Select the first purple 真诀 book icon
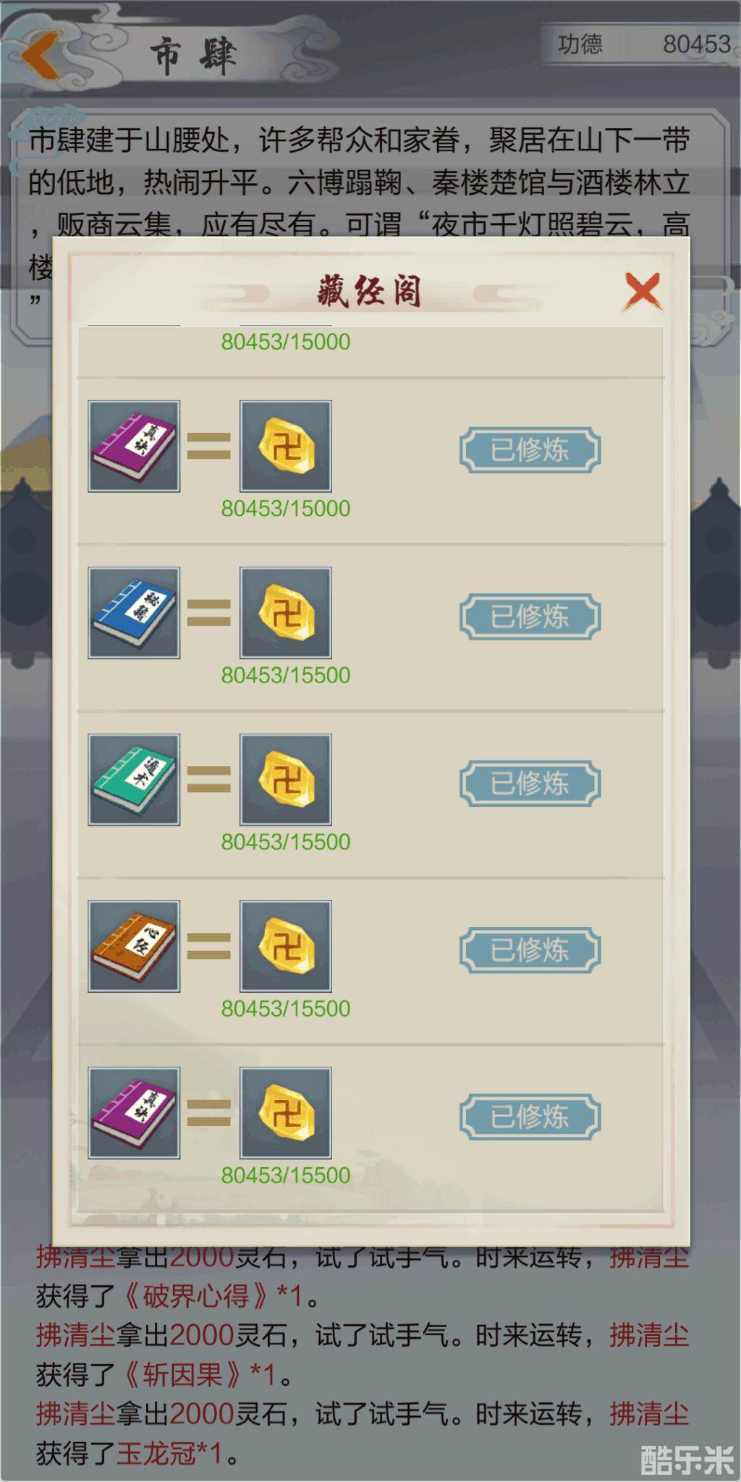Image resolution: width=741 pixels, height=1482 pixels. 134,446
